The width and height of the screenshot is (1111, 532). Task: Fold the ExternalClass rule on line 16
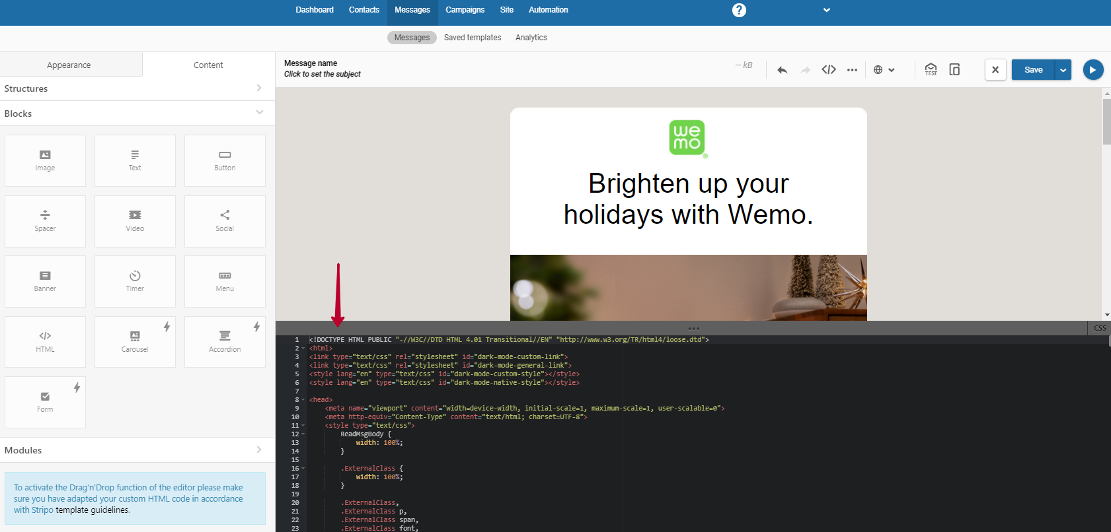[x=303, y=468]
